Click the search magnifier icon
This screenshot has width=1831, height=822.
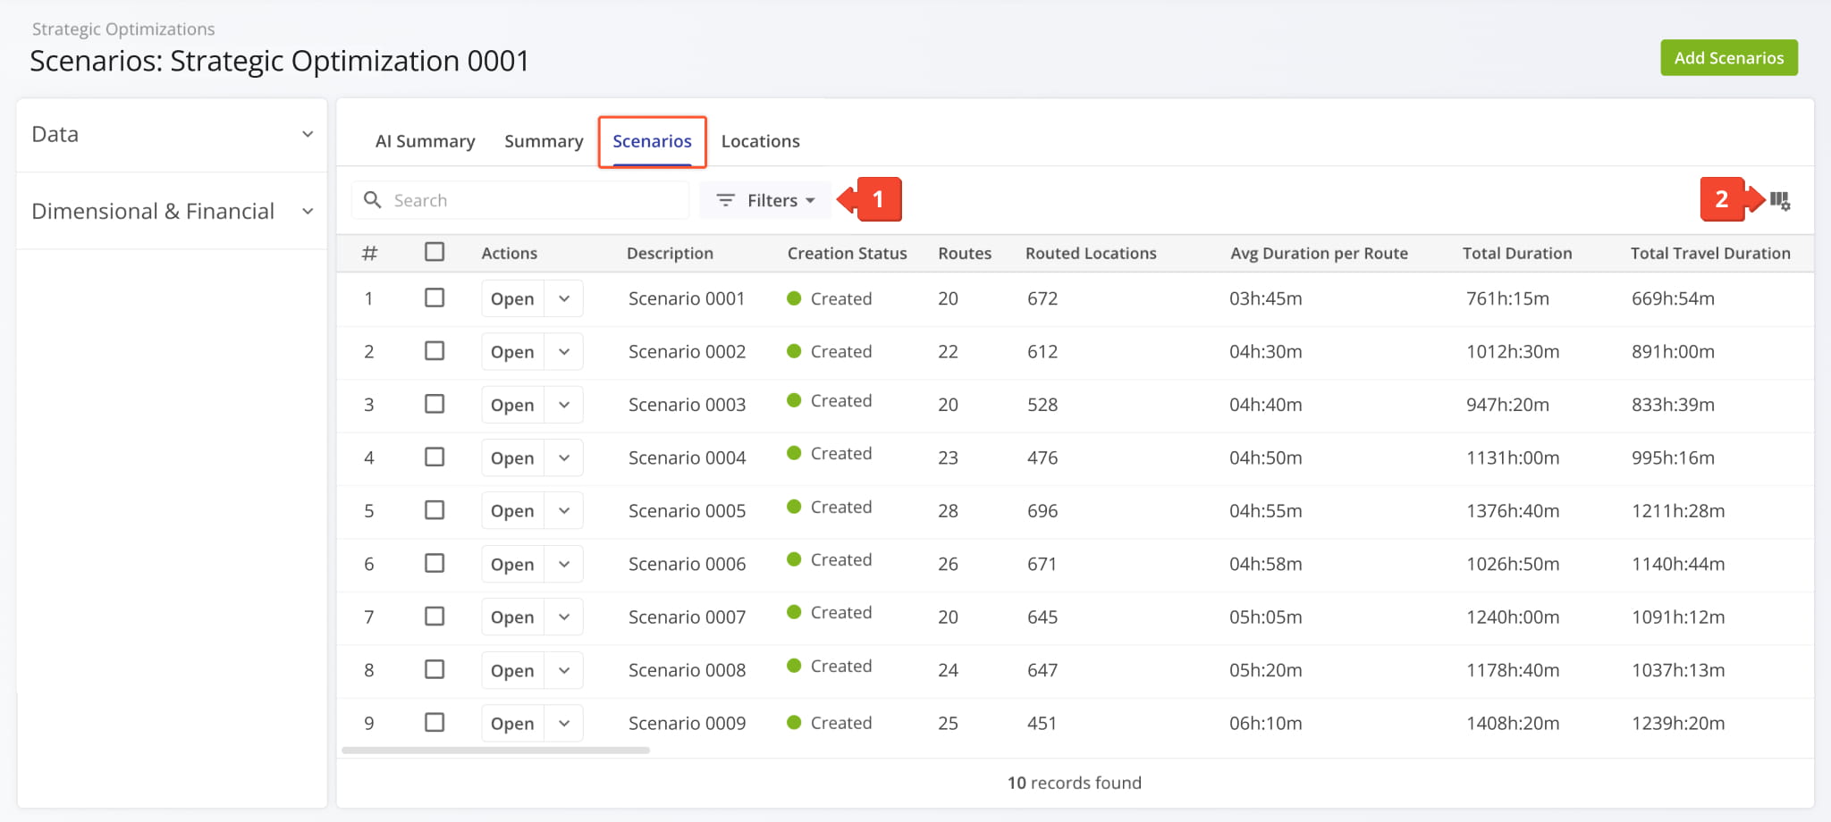(x=373, y=200)
